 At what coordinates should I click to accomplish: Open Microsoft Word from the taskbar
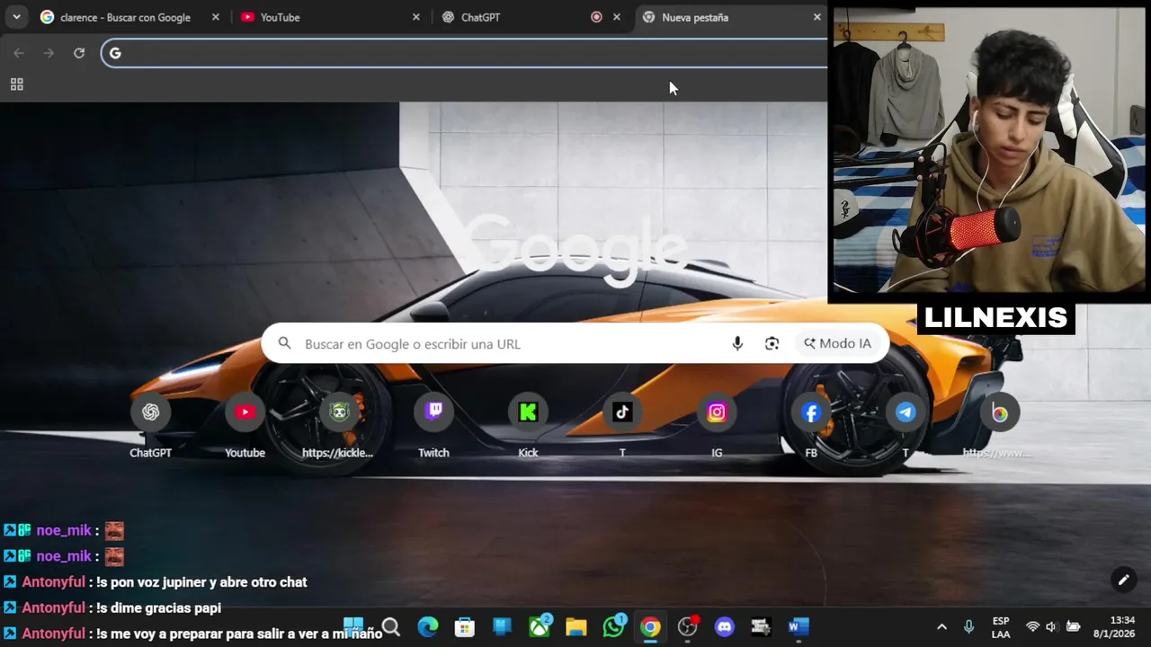(799, 627)
